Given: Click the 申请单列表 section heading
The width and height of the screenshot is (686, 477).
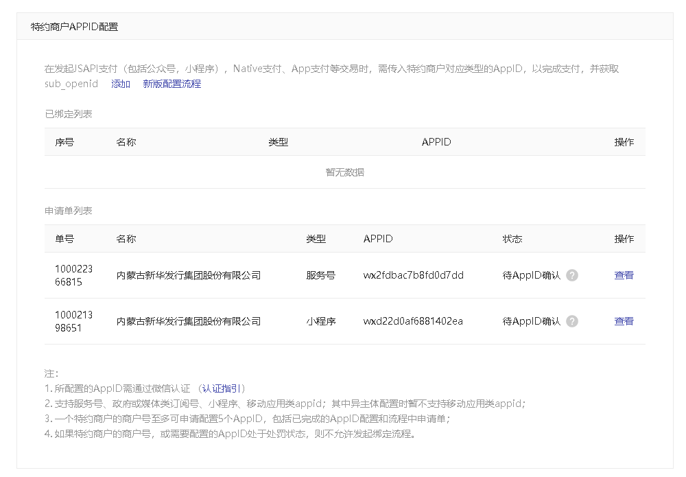Looking at the screenshot, I should (x=69, y=211).
